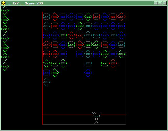Select the teal diamond in the fifth row

point(88,54)
